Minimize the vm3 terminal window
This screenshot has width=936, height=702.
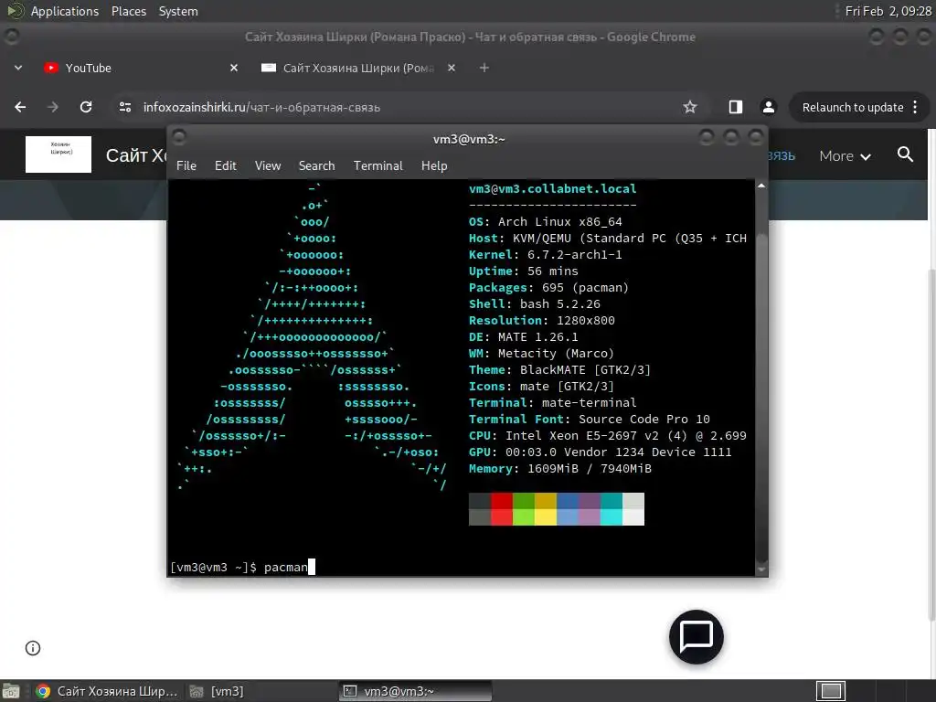707,138
